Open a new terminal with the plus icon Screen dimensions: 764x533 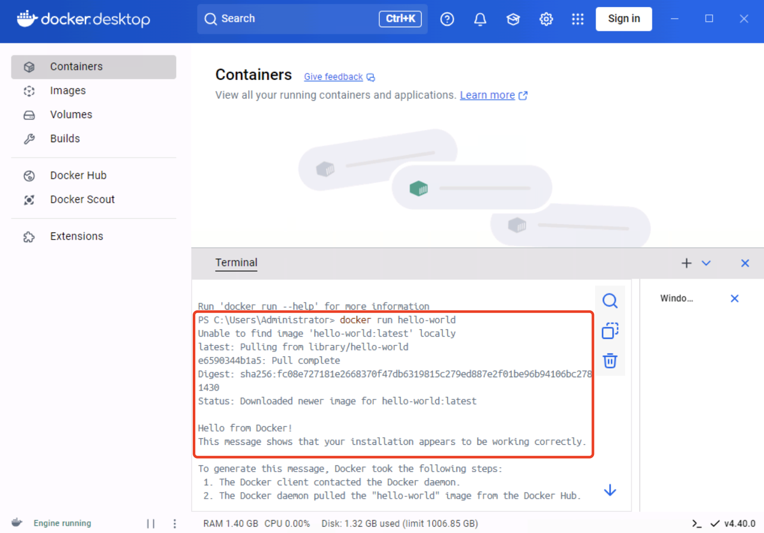(x=686, y=263)
